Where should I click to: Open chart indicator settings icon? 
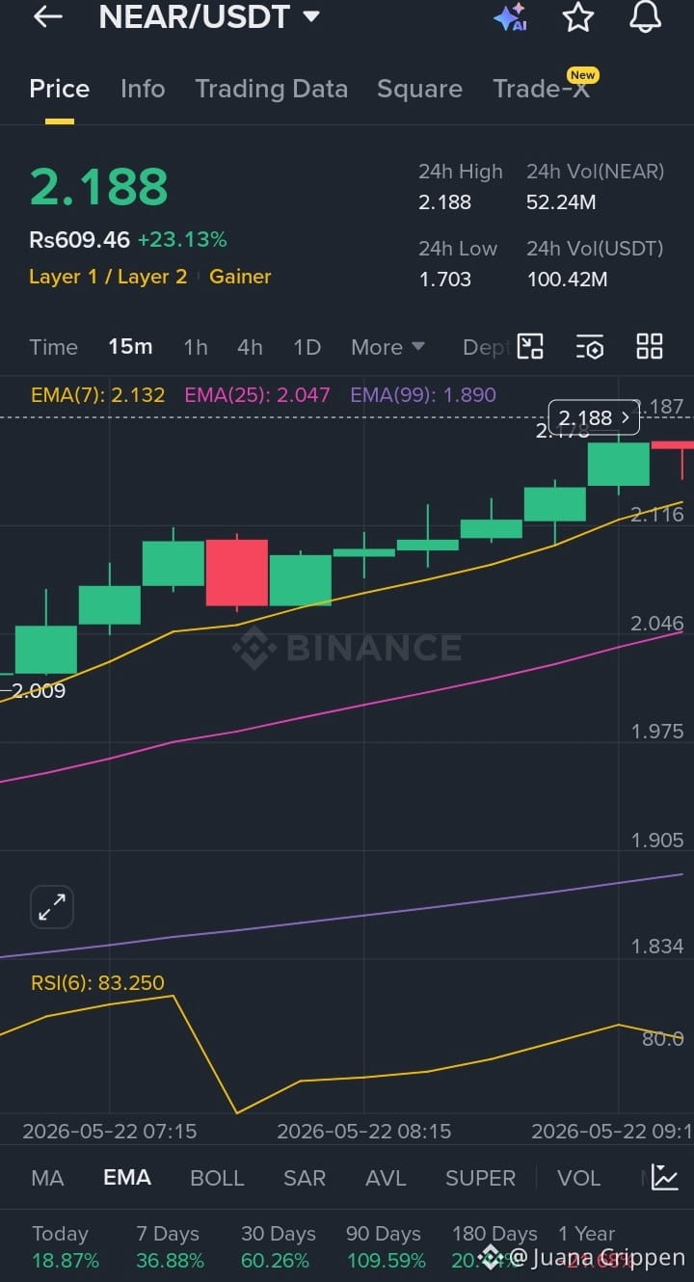(x=590, y=346)
